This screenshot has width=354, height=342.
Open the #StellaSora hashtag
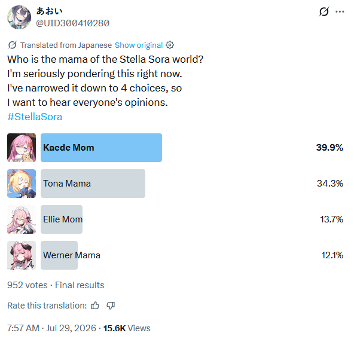point(35,117)
